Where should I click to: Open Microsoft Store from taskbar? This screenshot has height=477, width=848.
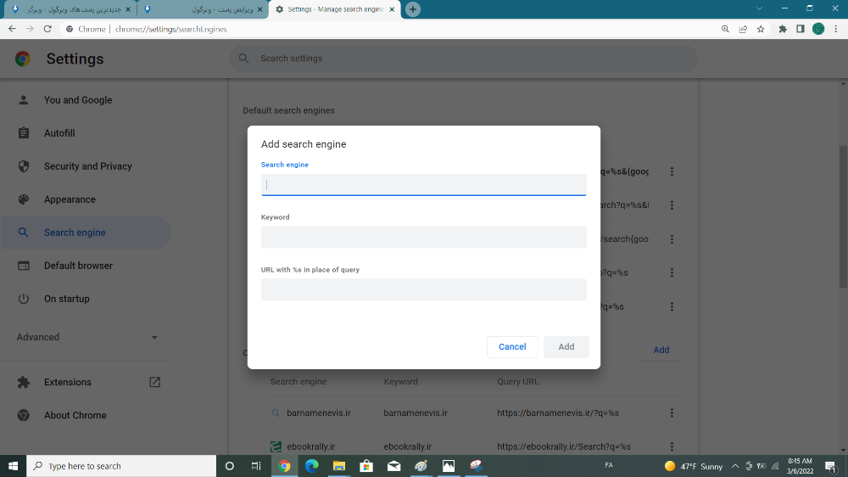(x=366, y=466)
